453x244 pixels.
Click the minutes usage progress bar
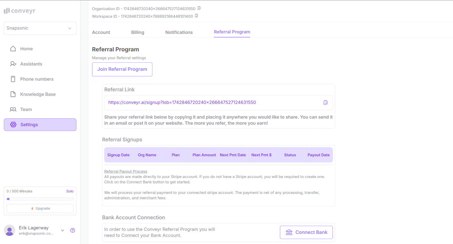(x=40, y=199)
